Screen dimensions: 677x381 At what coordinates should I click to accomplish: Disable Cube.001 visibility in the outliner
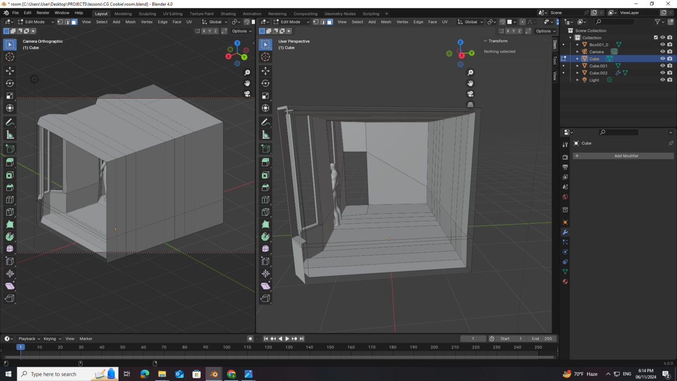click(662, 66)
